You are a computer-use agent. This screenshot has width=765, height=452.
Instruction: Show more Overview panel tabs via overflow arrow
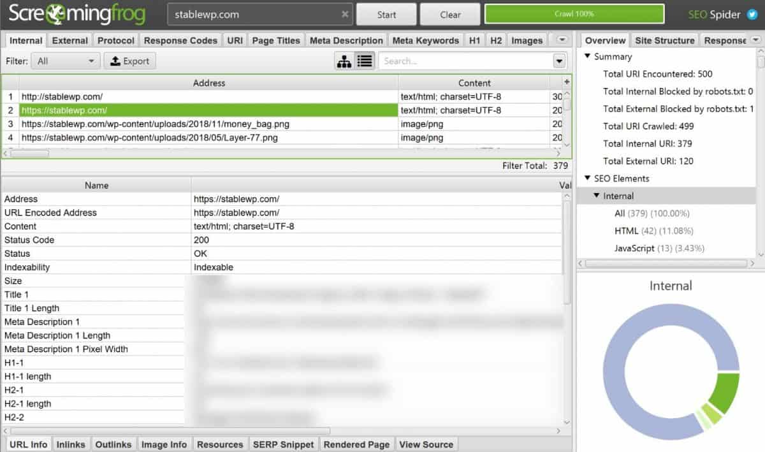point(755,40)
